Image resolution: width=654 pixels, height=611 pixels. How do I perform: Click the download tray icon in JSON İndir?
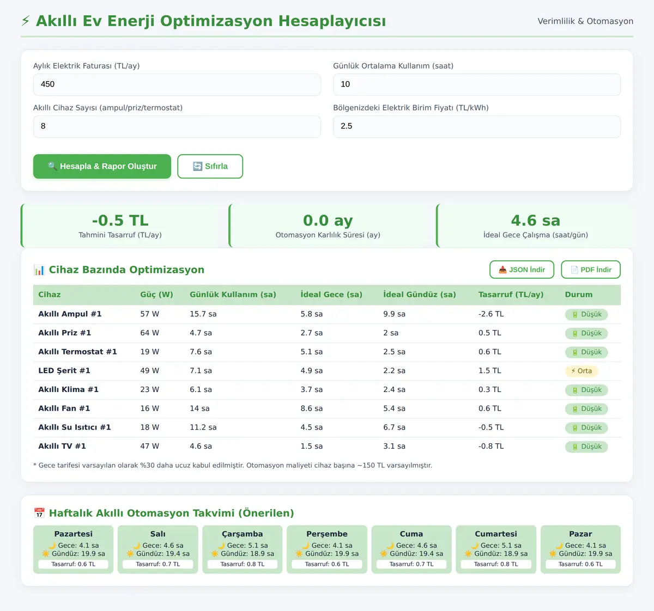pyautogui.click(x=502, y=270)
